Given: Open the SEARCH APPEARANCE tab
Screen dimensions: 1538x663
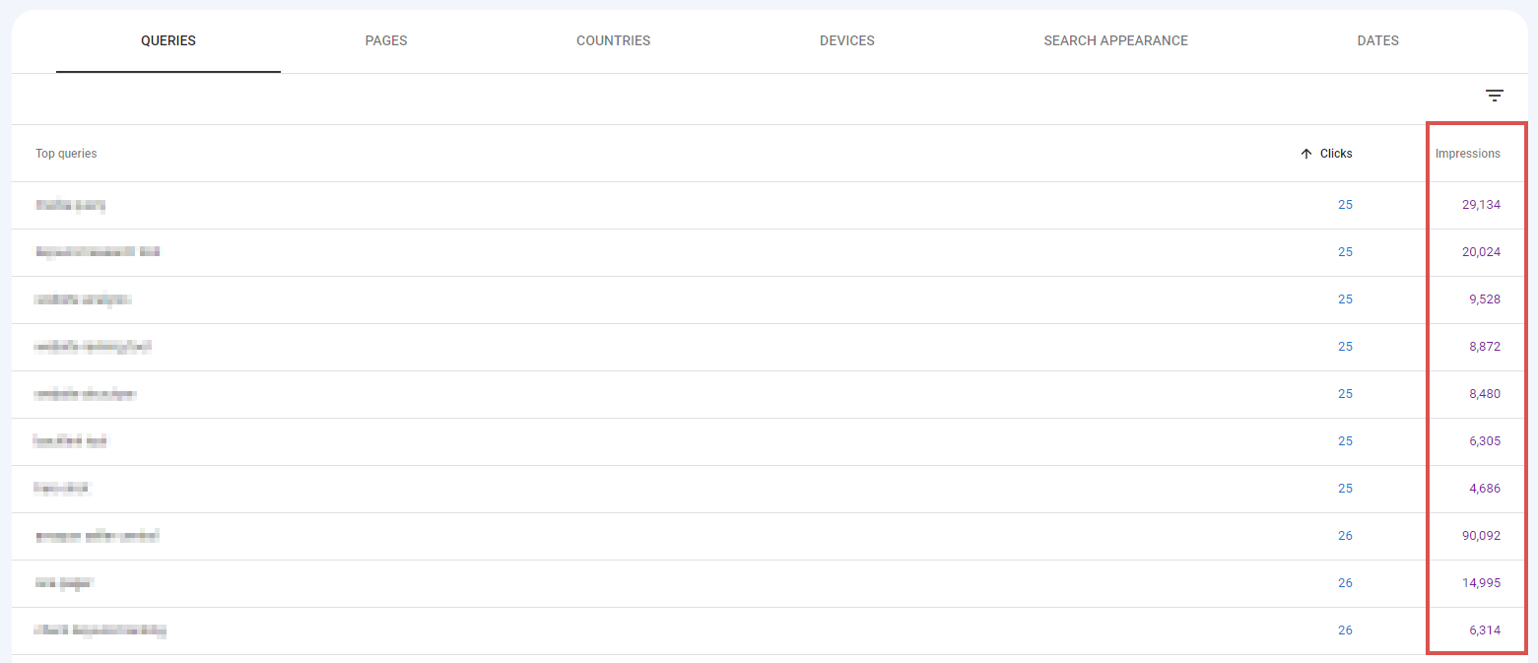Looking at the screenshot, I should 1115,40.
